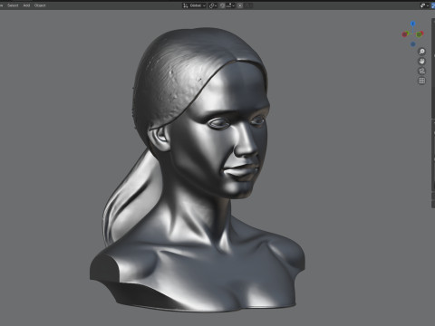
Task: Toggle the snap magnet button
Action: [222, 5]
